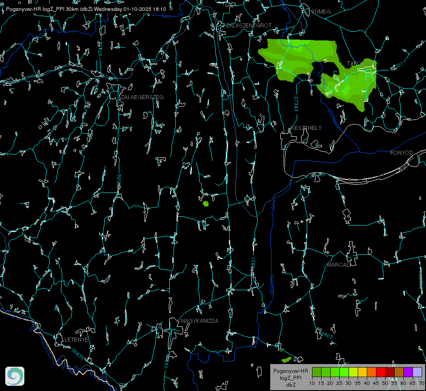This screenshot has height=391, width=426.
Task: Click the small isolated green radar echo
Action: [206, 203]
